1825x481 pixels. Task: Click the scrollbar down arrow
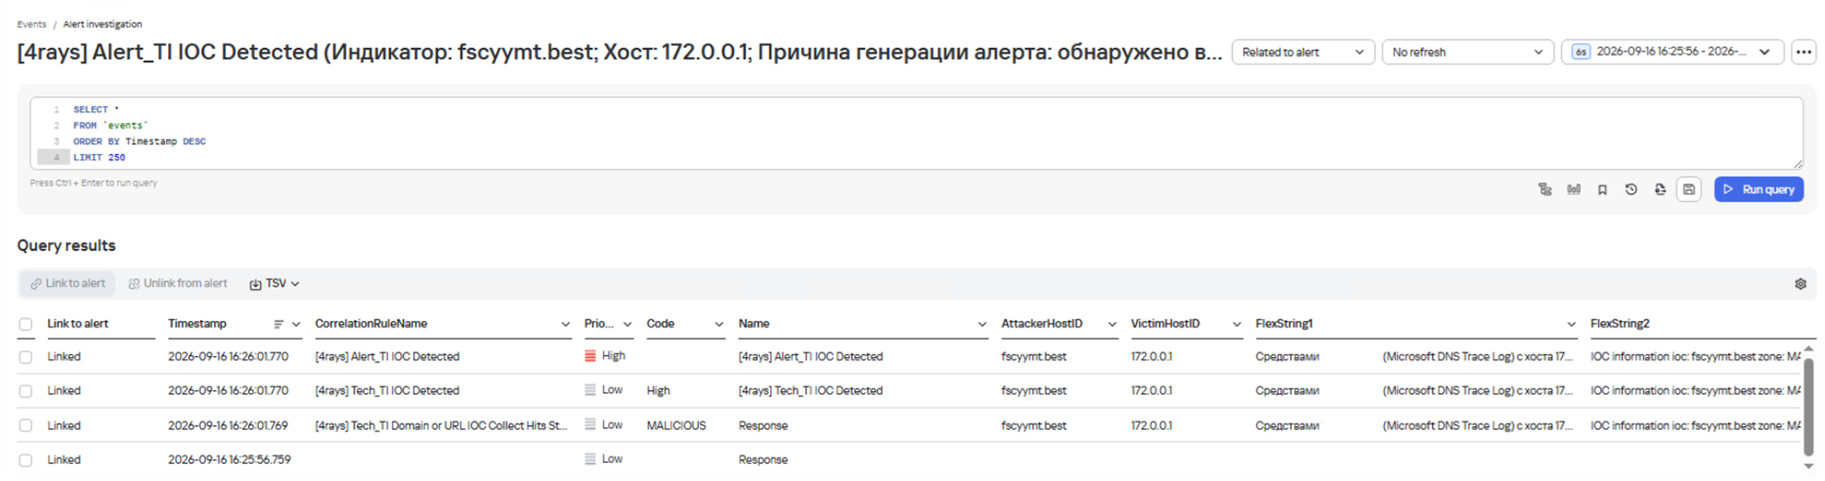(x=1808, y=466)
